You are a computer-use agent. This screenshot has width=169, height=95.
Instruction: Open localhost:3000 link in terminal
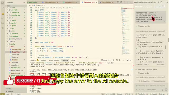click(x=57, y=70)
